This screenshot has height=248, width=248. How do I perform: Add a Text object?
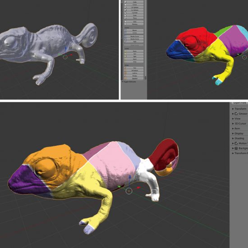(134, 68)
